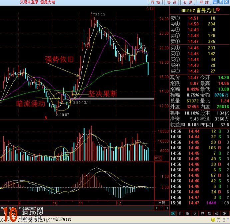
Task: Click month marker 10 on the time axis
Action: click(x=55, y=203)
